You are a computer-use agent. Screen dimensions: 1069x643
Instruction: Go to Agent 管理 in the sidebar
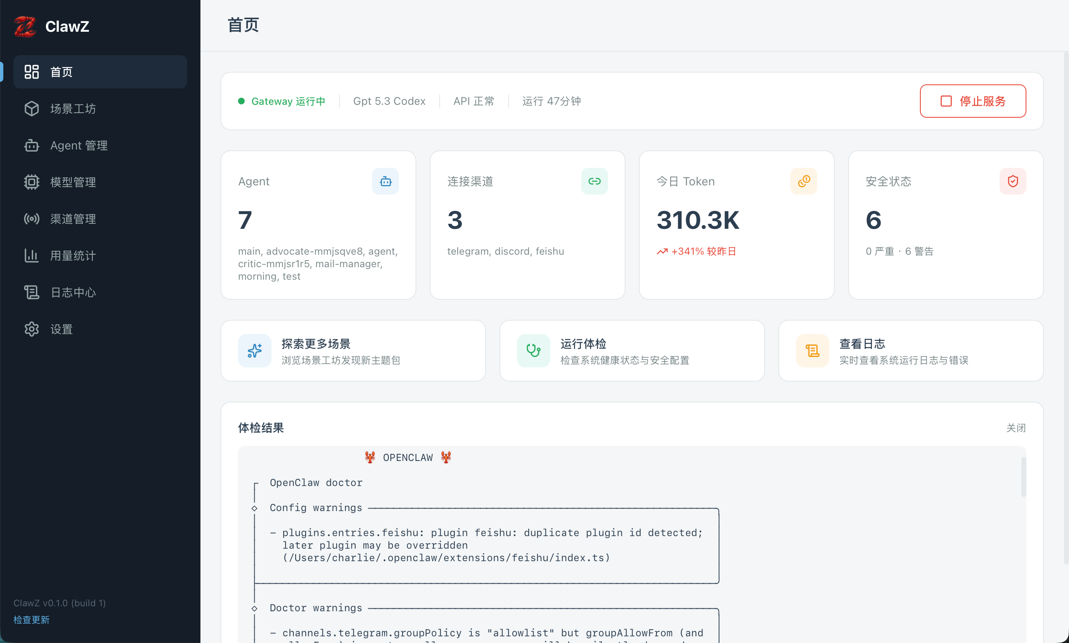tap(79, 146)
